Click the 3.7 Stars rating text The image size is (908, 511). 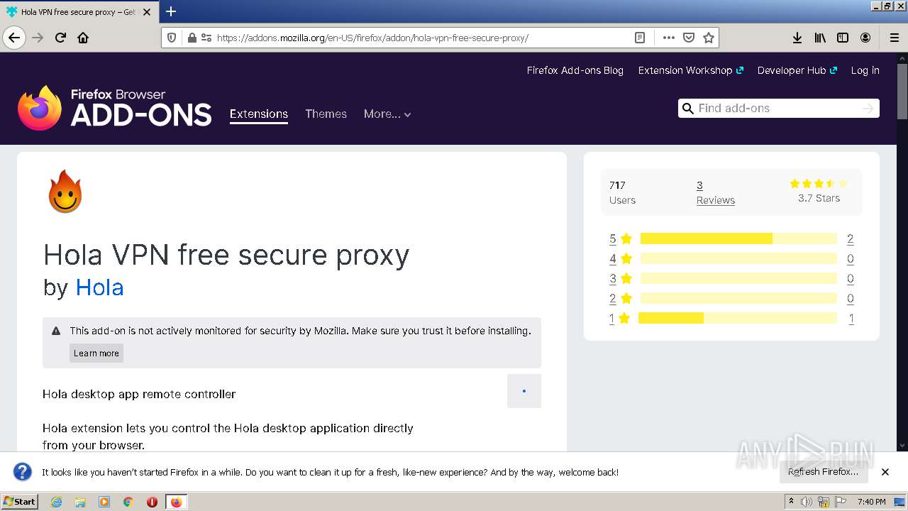click(x=819, y=198)
